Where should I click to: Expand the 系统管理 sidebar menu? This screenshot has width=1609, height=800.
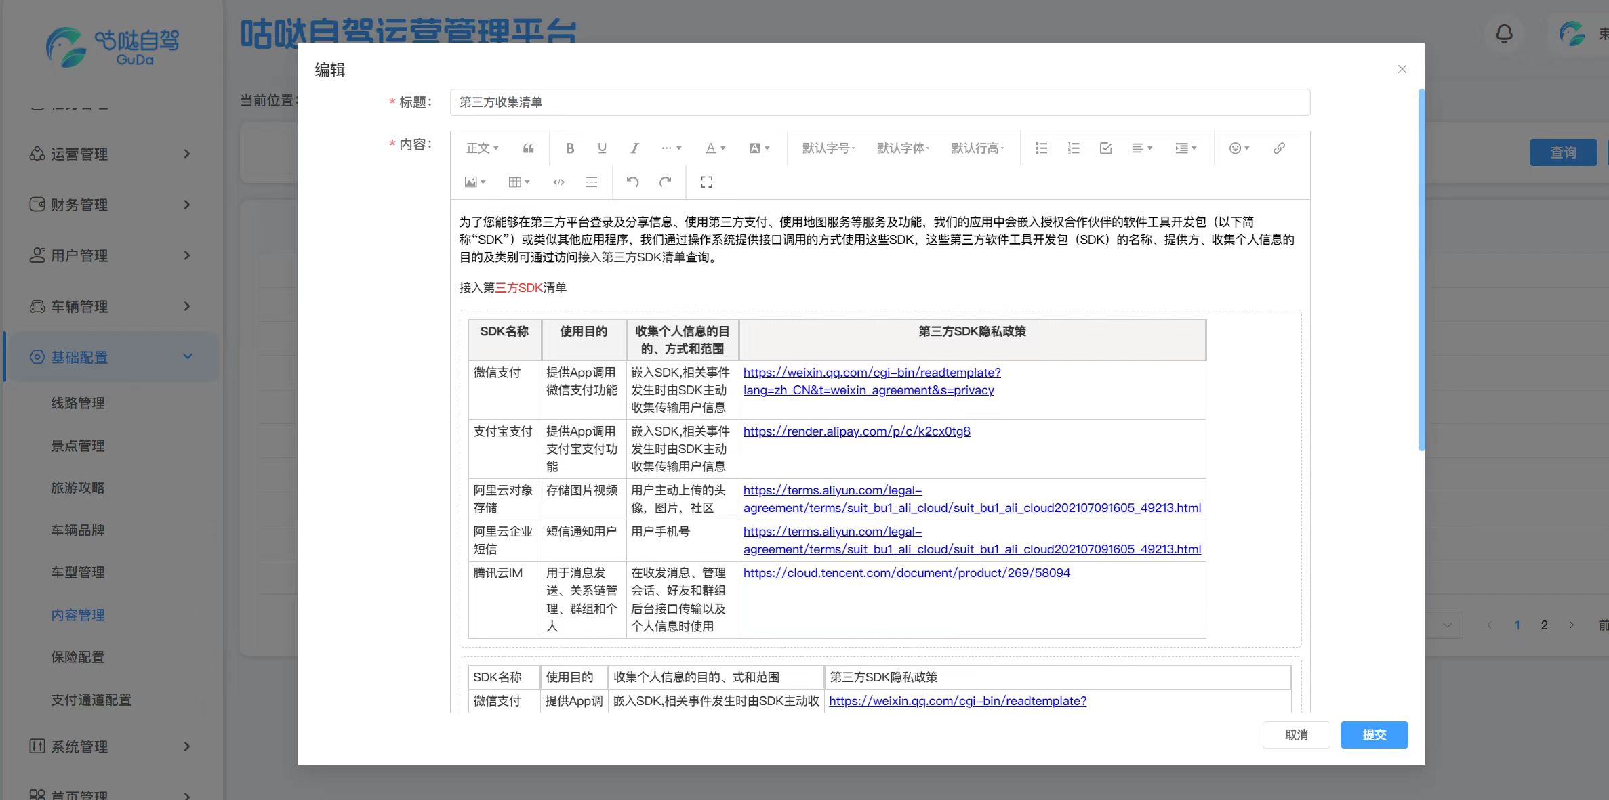coord(110,746)
